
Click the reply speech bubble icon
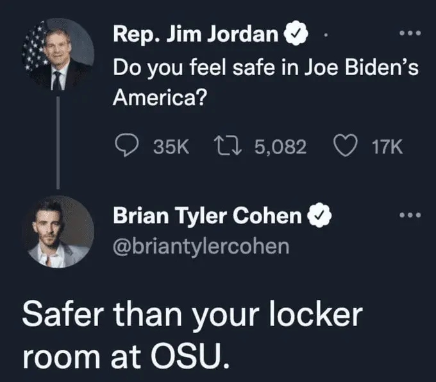point(126,148)
